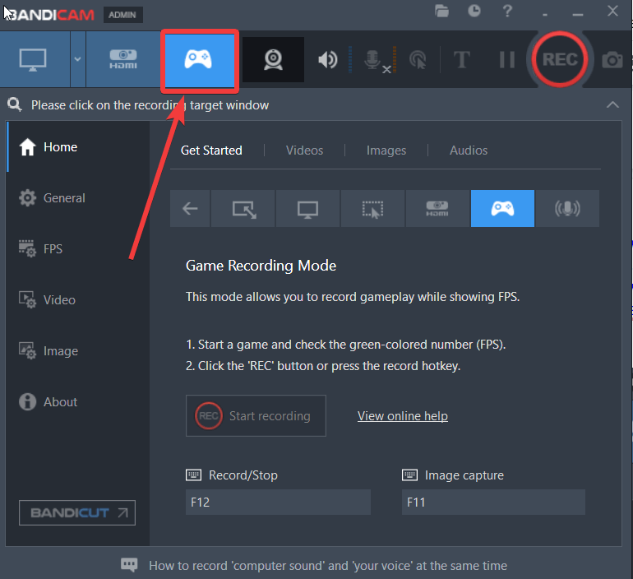Open the scheduled recording clock icon
633x579 pixels.
point(474,11)
